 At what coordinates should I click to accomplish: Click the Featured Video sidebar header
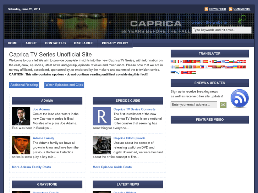[210, 120]
